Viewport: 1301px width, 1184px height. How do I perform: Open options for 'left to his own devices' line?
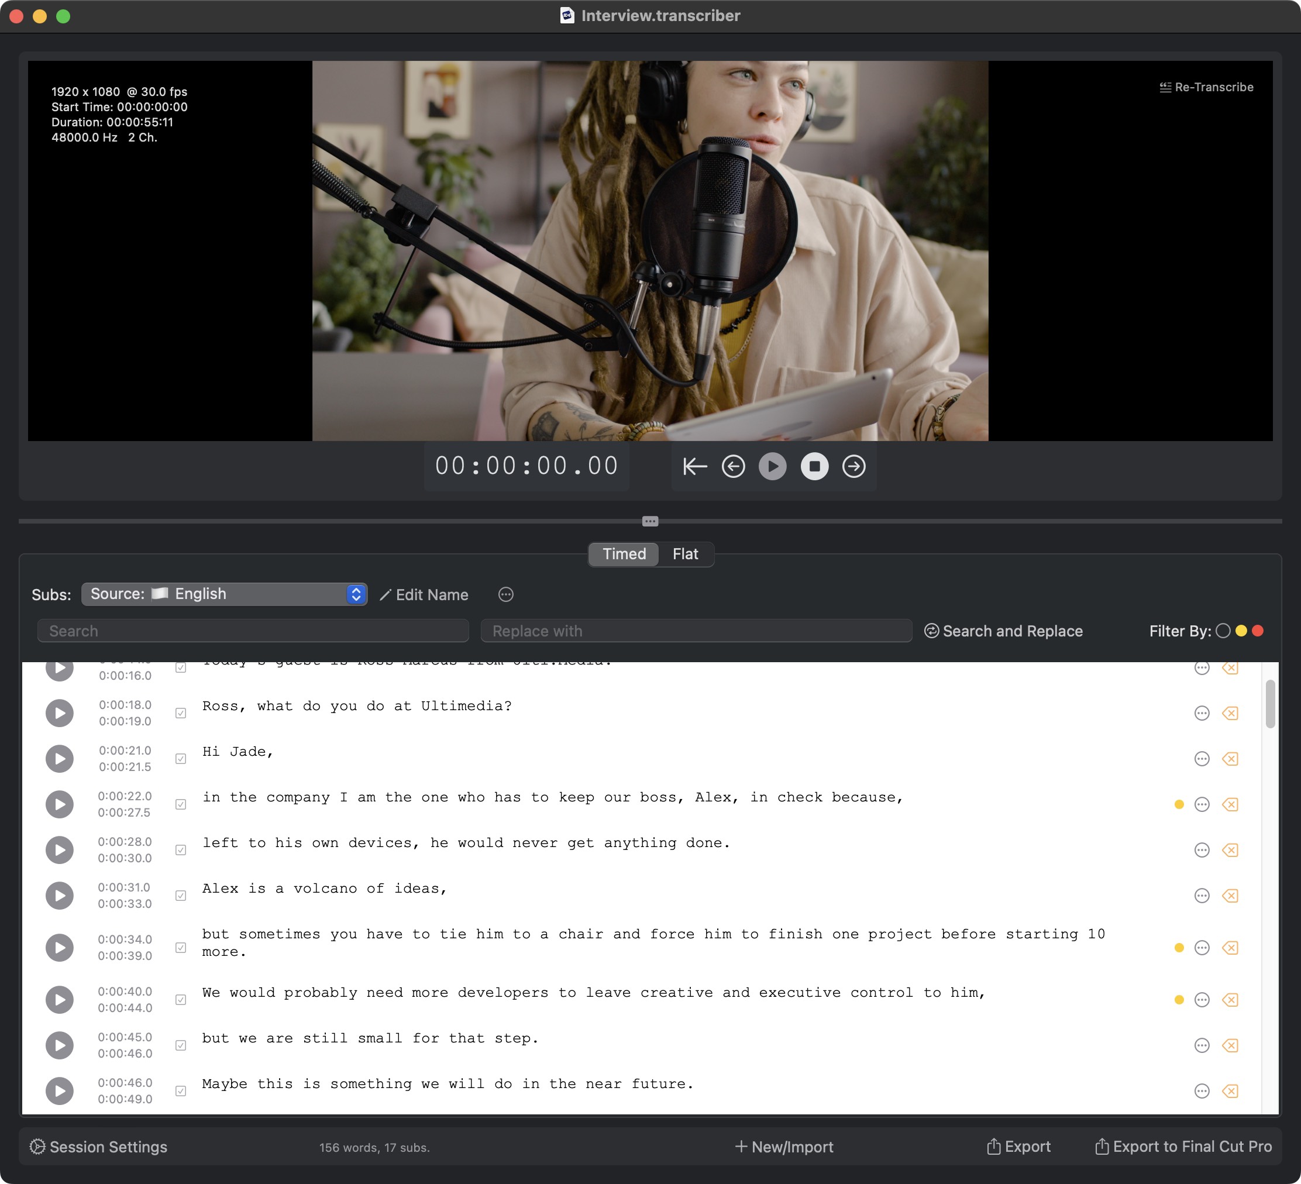[x=1201, y=850]
